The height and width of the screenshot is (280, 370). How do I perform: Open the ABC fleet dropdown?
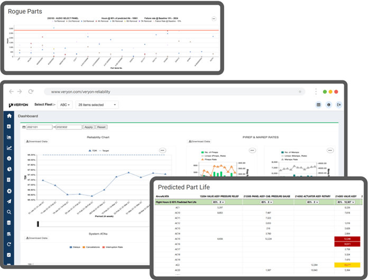[65, 105]
